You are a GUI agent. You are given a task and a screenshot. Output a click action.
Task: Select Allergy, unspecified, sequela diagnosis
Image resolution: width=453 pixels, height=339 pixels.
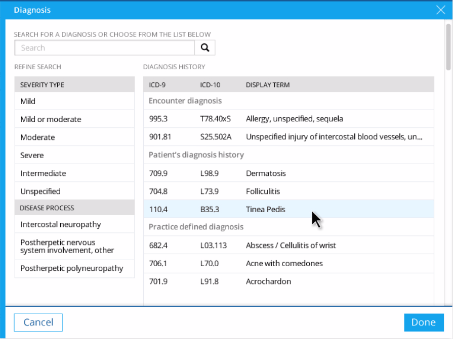coord(289,119)
